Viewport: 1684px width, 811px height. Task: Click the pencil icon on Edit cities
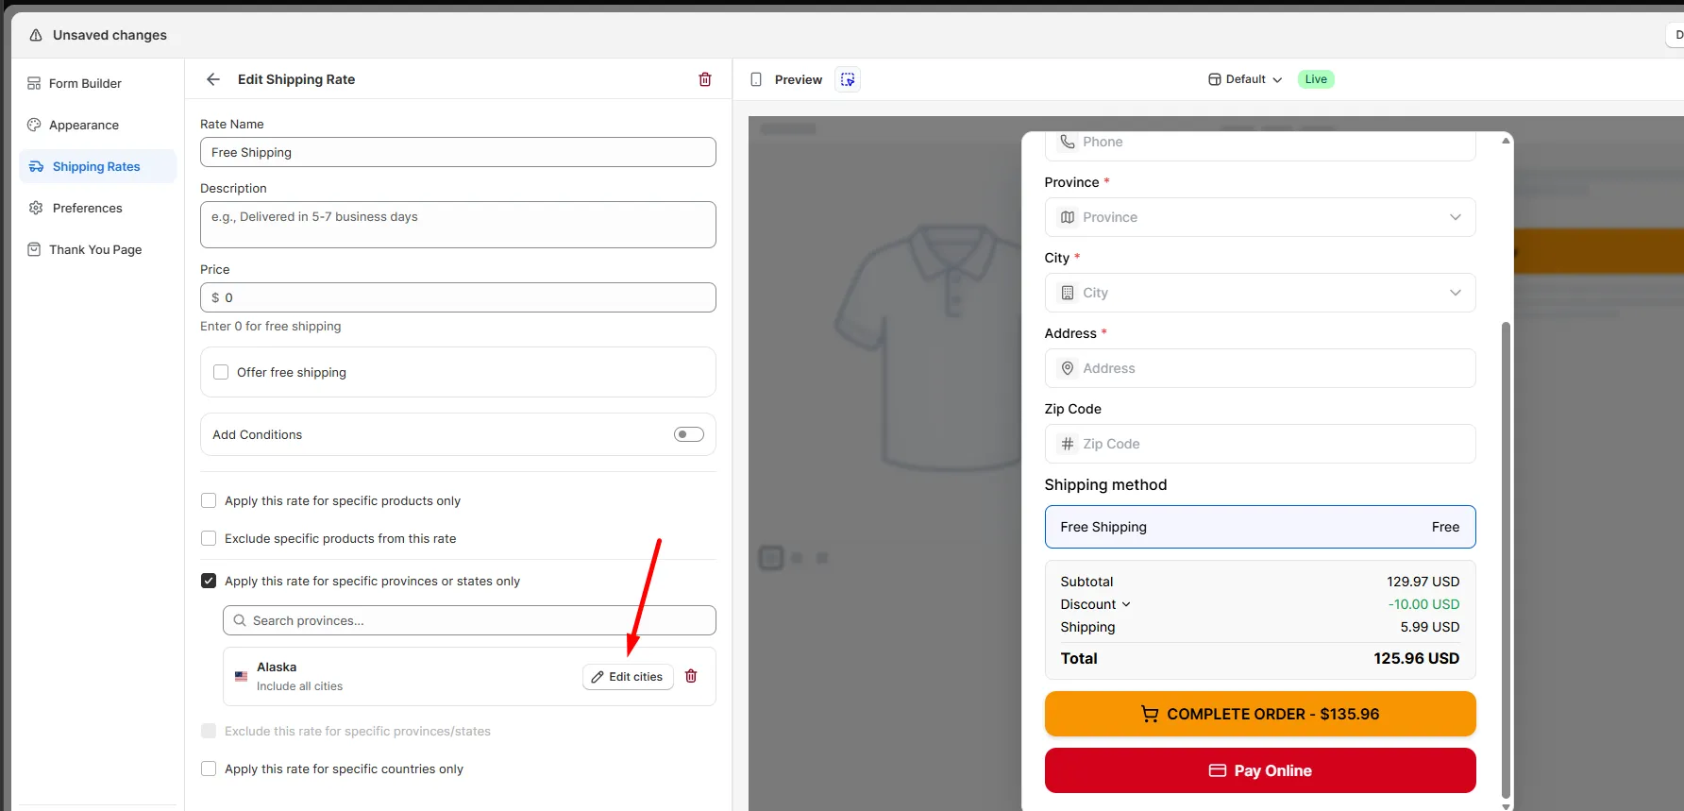tap(598, 677)
